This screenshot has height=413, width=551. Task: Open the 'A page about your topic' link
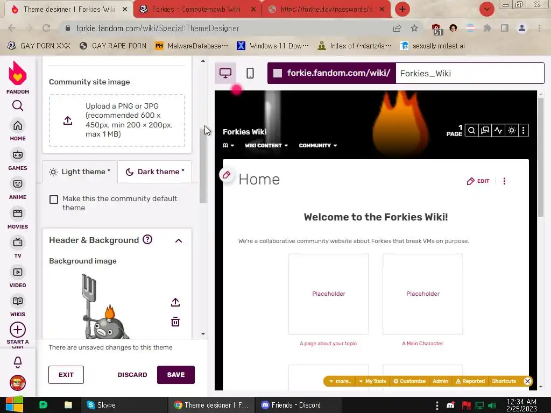tap(328, 344)
